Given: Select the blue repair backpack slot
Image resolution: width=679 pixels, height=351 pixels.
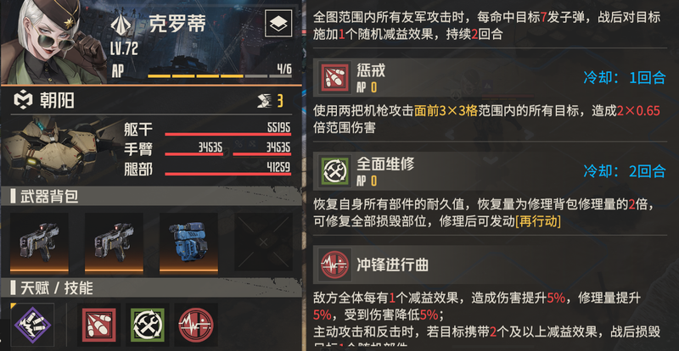Looking at the screenshot, I should pos(188,243).
